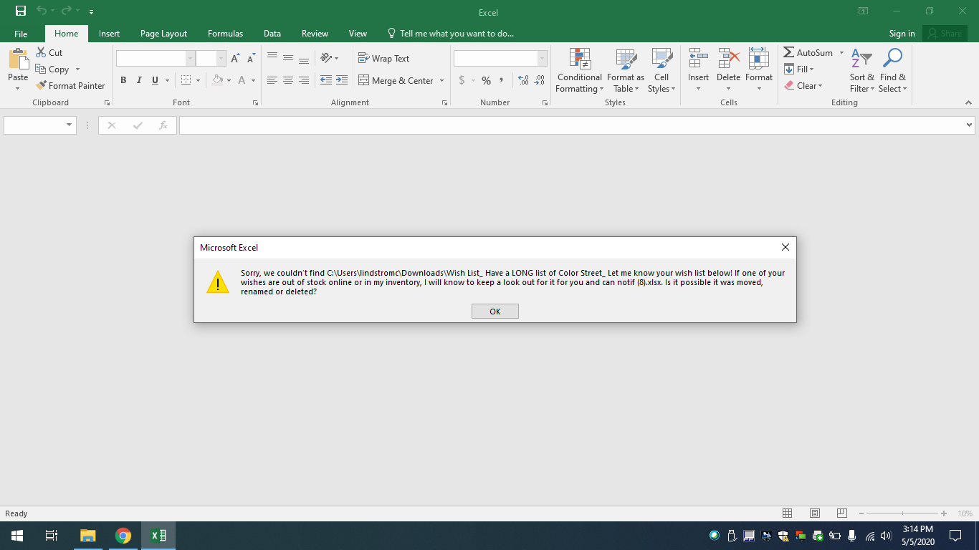Click the Insert Function fx icon
979x550 pixels.
point(163,125)
